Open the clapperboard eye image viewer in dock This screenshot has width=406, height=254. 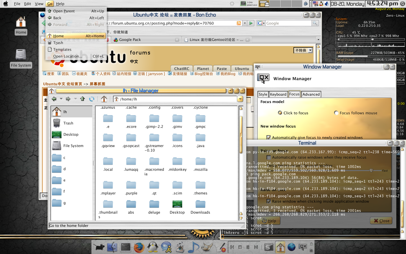(180, 248)
